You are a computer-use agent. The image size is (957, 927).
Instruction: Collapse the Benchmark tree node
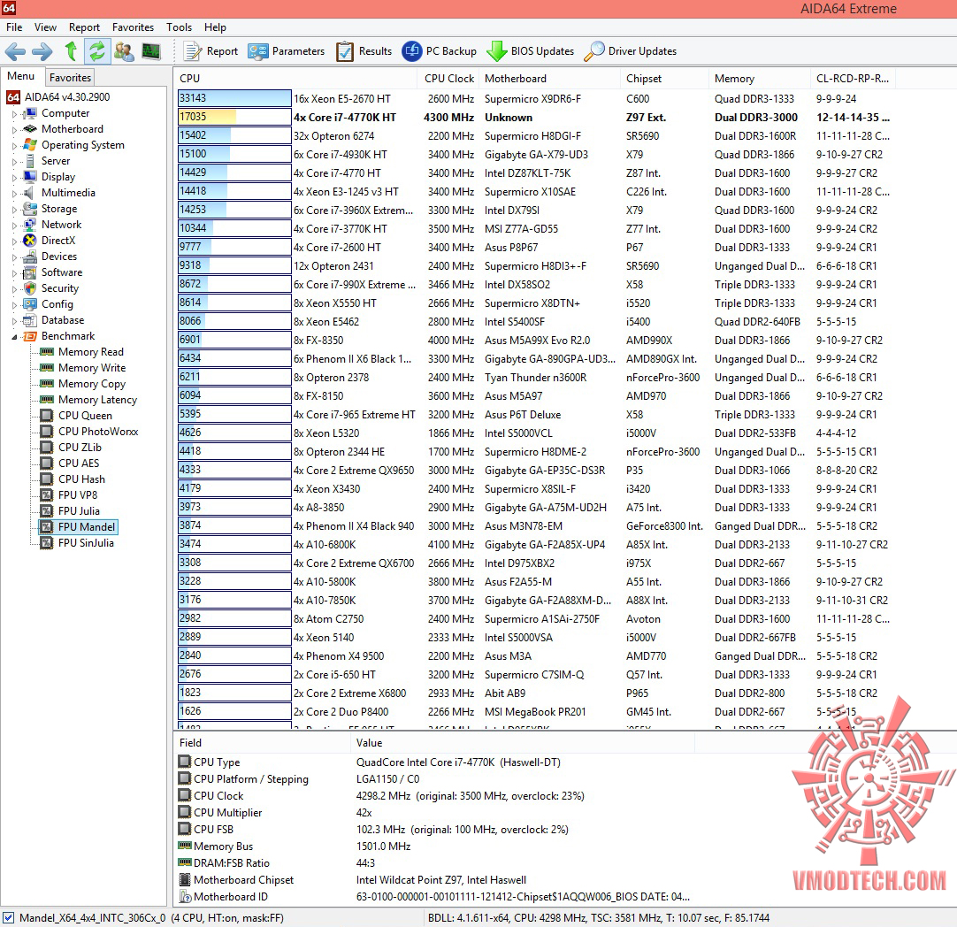click(14, 336)
